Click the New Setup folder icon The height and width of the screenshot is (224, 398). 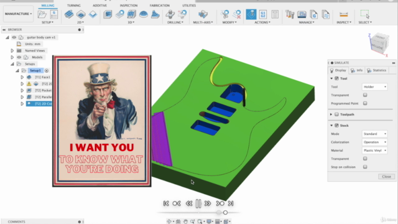click(42, 14)
